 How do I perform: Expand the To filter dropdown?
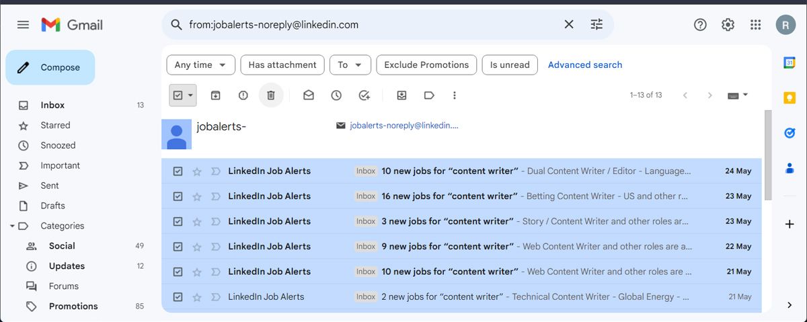[350, 65]
